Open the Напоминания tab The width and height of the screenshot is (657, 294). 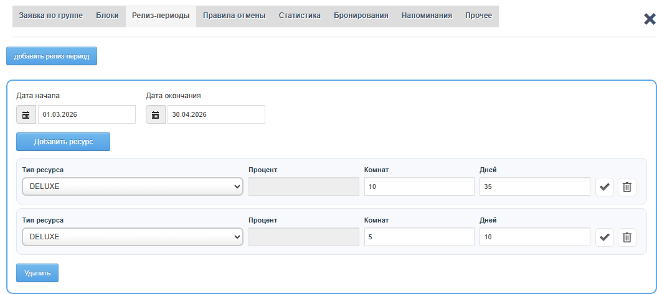tap(427, 16)
